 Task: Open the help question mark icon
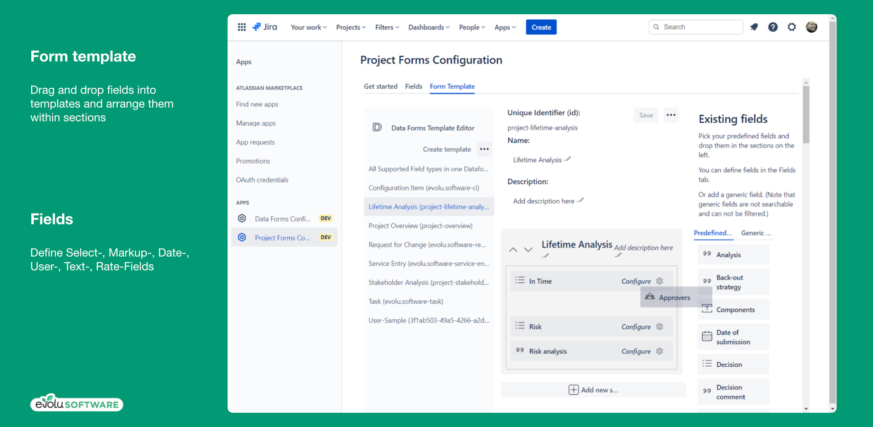point(773,27)
